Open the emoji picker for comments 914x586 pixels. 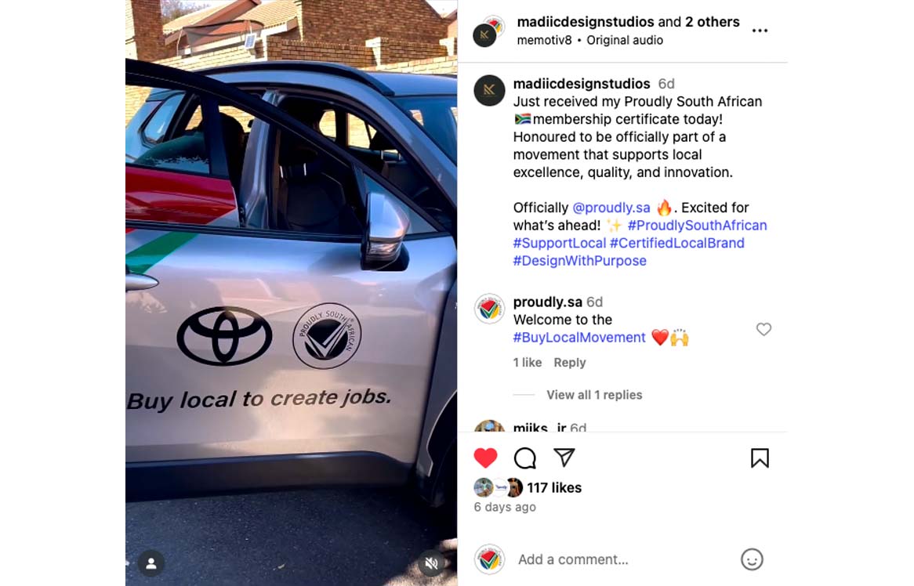click(752, 559)
